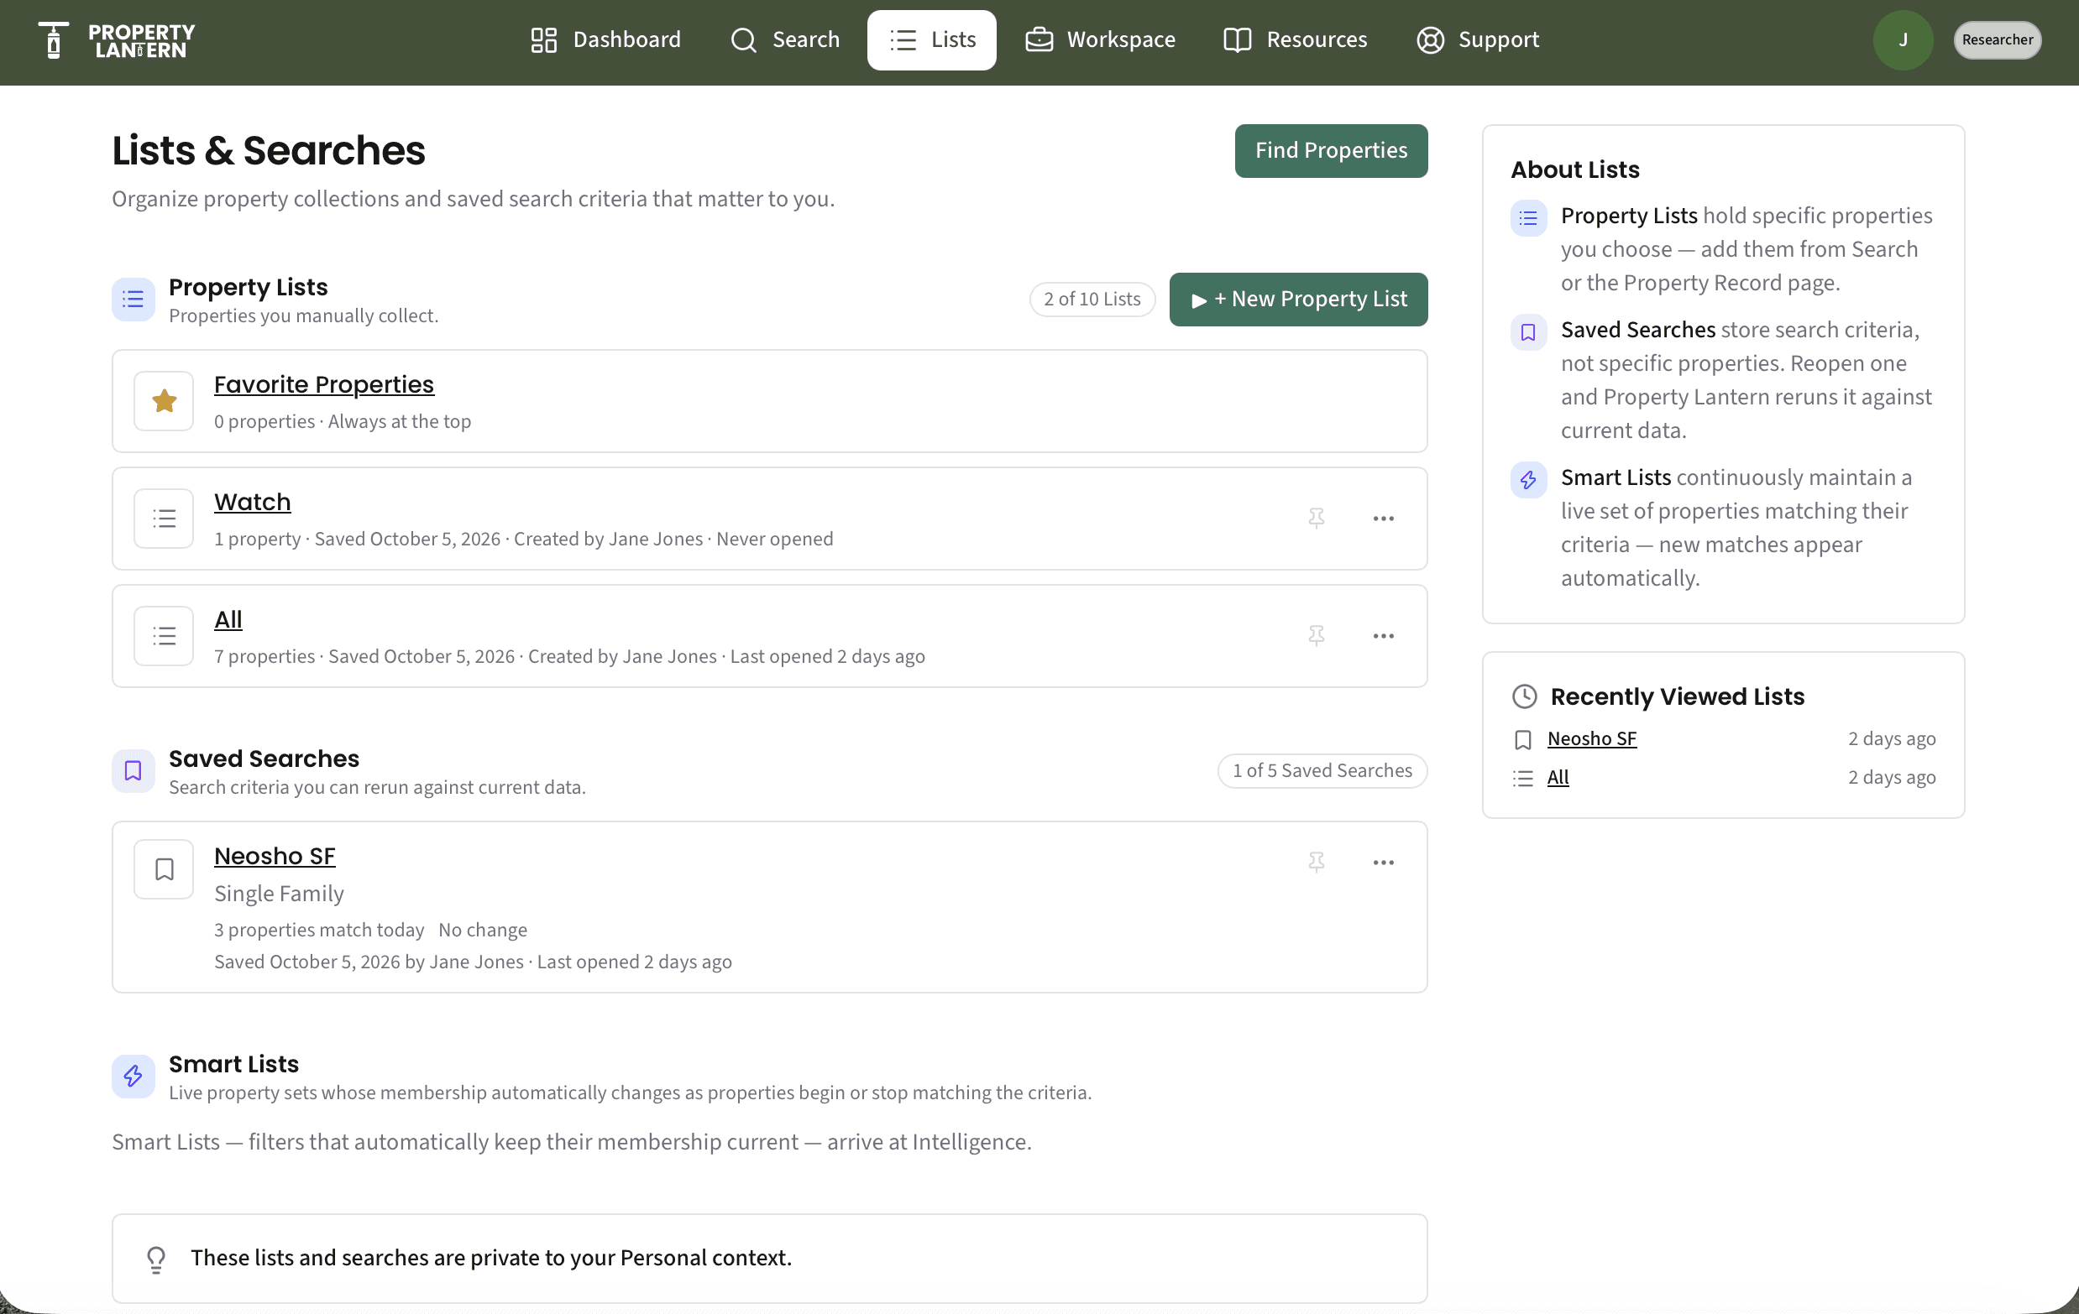
Task: Click the Lists & Searches heading
Action: point(269,150)
